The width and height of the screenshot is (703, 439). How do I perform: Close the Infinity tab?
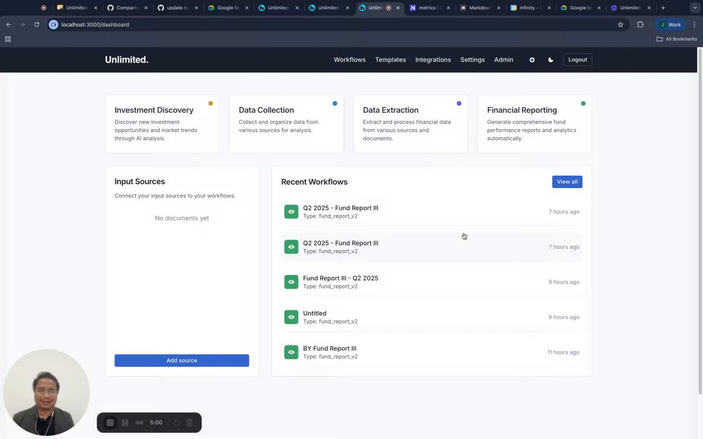[549, 8]
